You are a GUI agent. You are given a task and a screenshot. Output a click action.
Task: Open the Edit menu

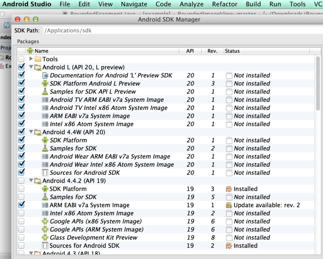tap(84, 4)
